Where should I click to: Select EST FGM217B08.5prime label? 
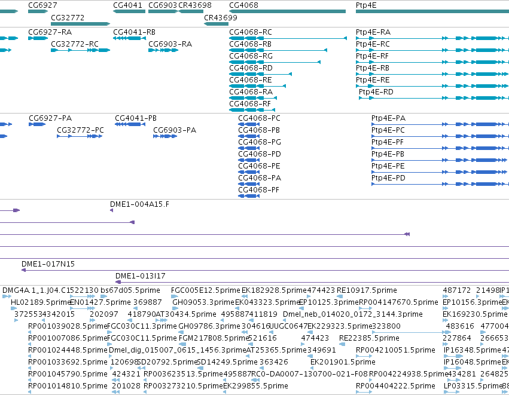point(214,338)
